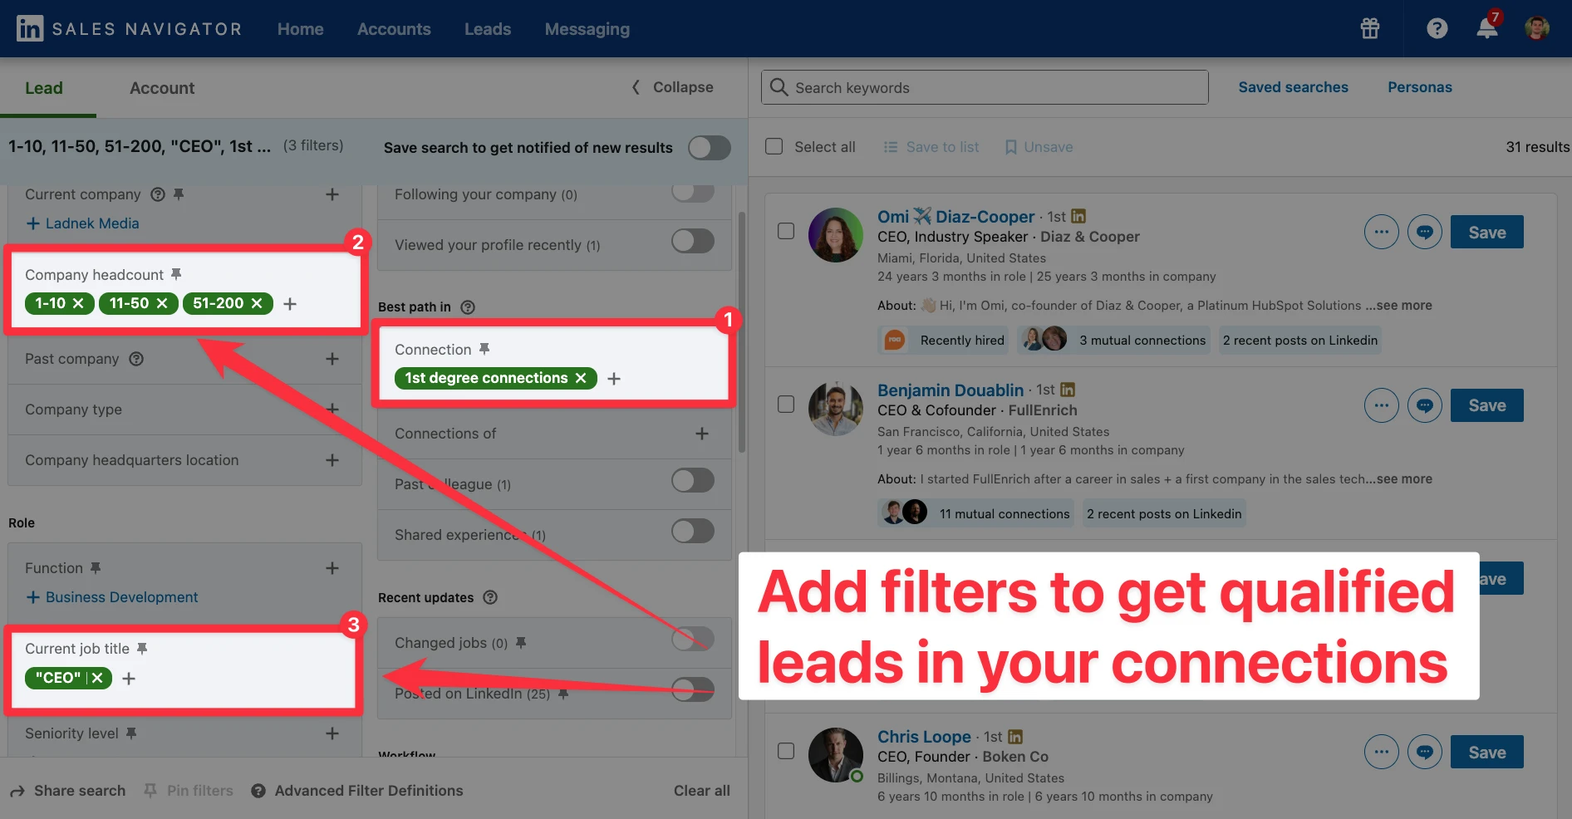Image resolution: width=1572 pixels, height=819 pixels.
Task: Open Leads in top navigation
Action: (x=488, y=29)
